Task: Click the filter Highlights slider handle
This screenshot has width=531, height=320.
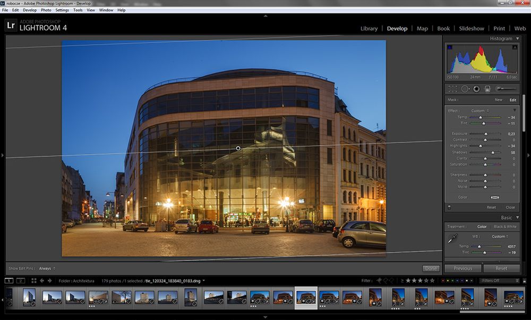Action: pyautogui.click(x=481, y=146)
